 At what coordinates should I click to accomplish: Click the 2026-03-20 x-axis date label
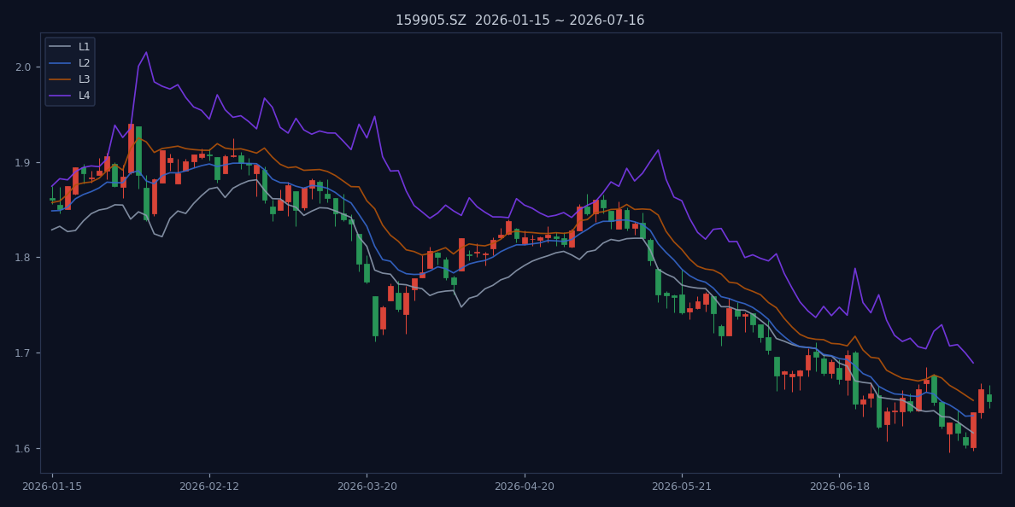click(x=367, y=487)
